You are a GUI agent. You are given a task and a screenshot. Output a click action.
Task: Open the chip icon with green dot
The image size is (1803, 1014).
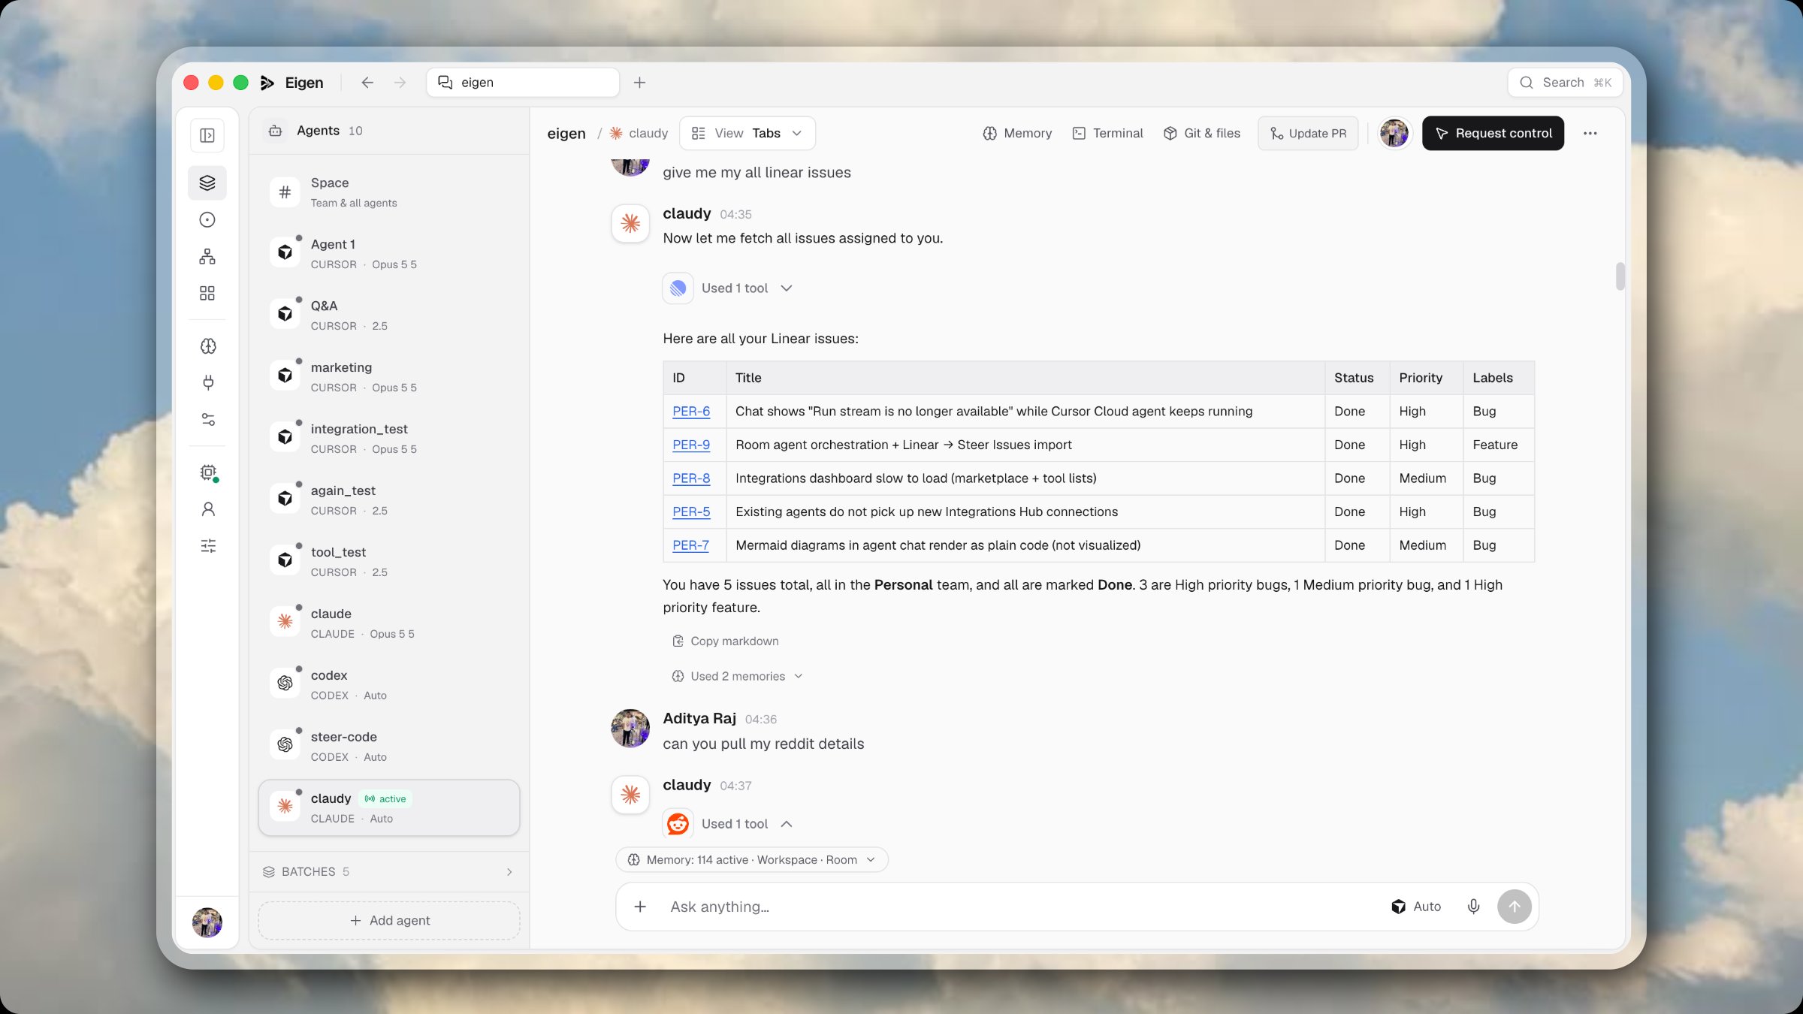(208, 472)
